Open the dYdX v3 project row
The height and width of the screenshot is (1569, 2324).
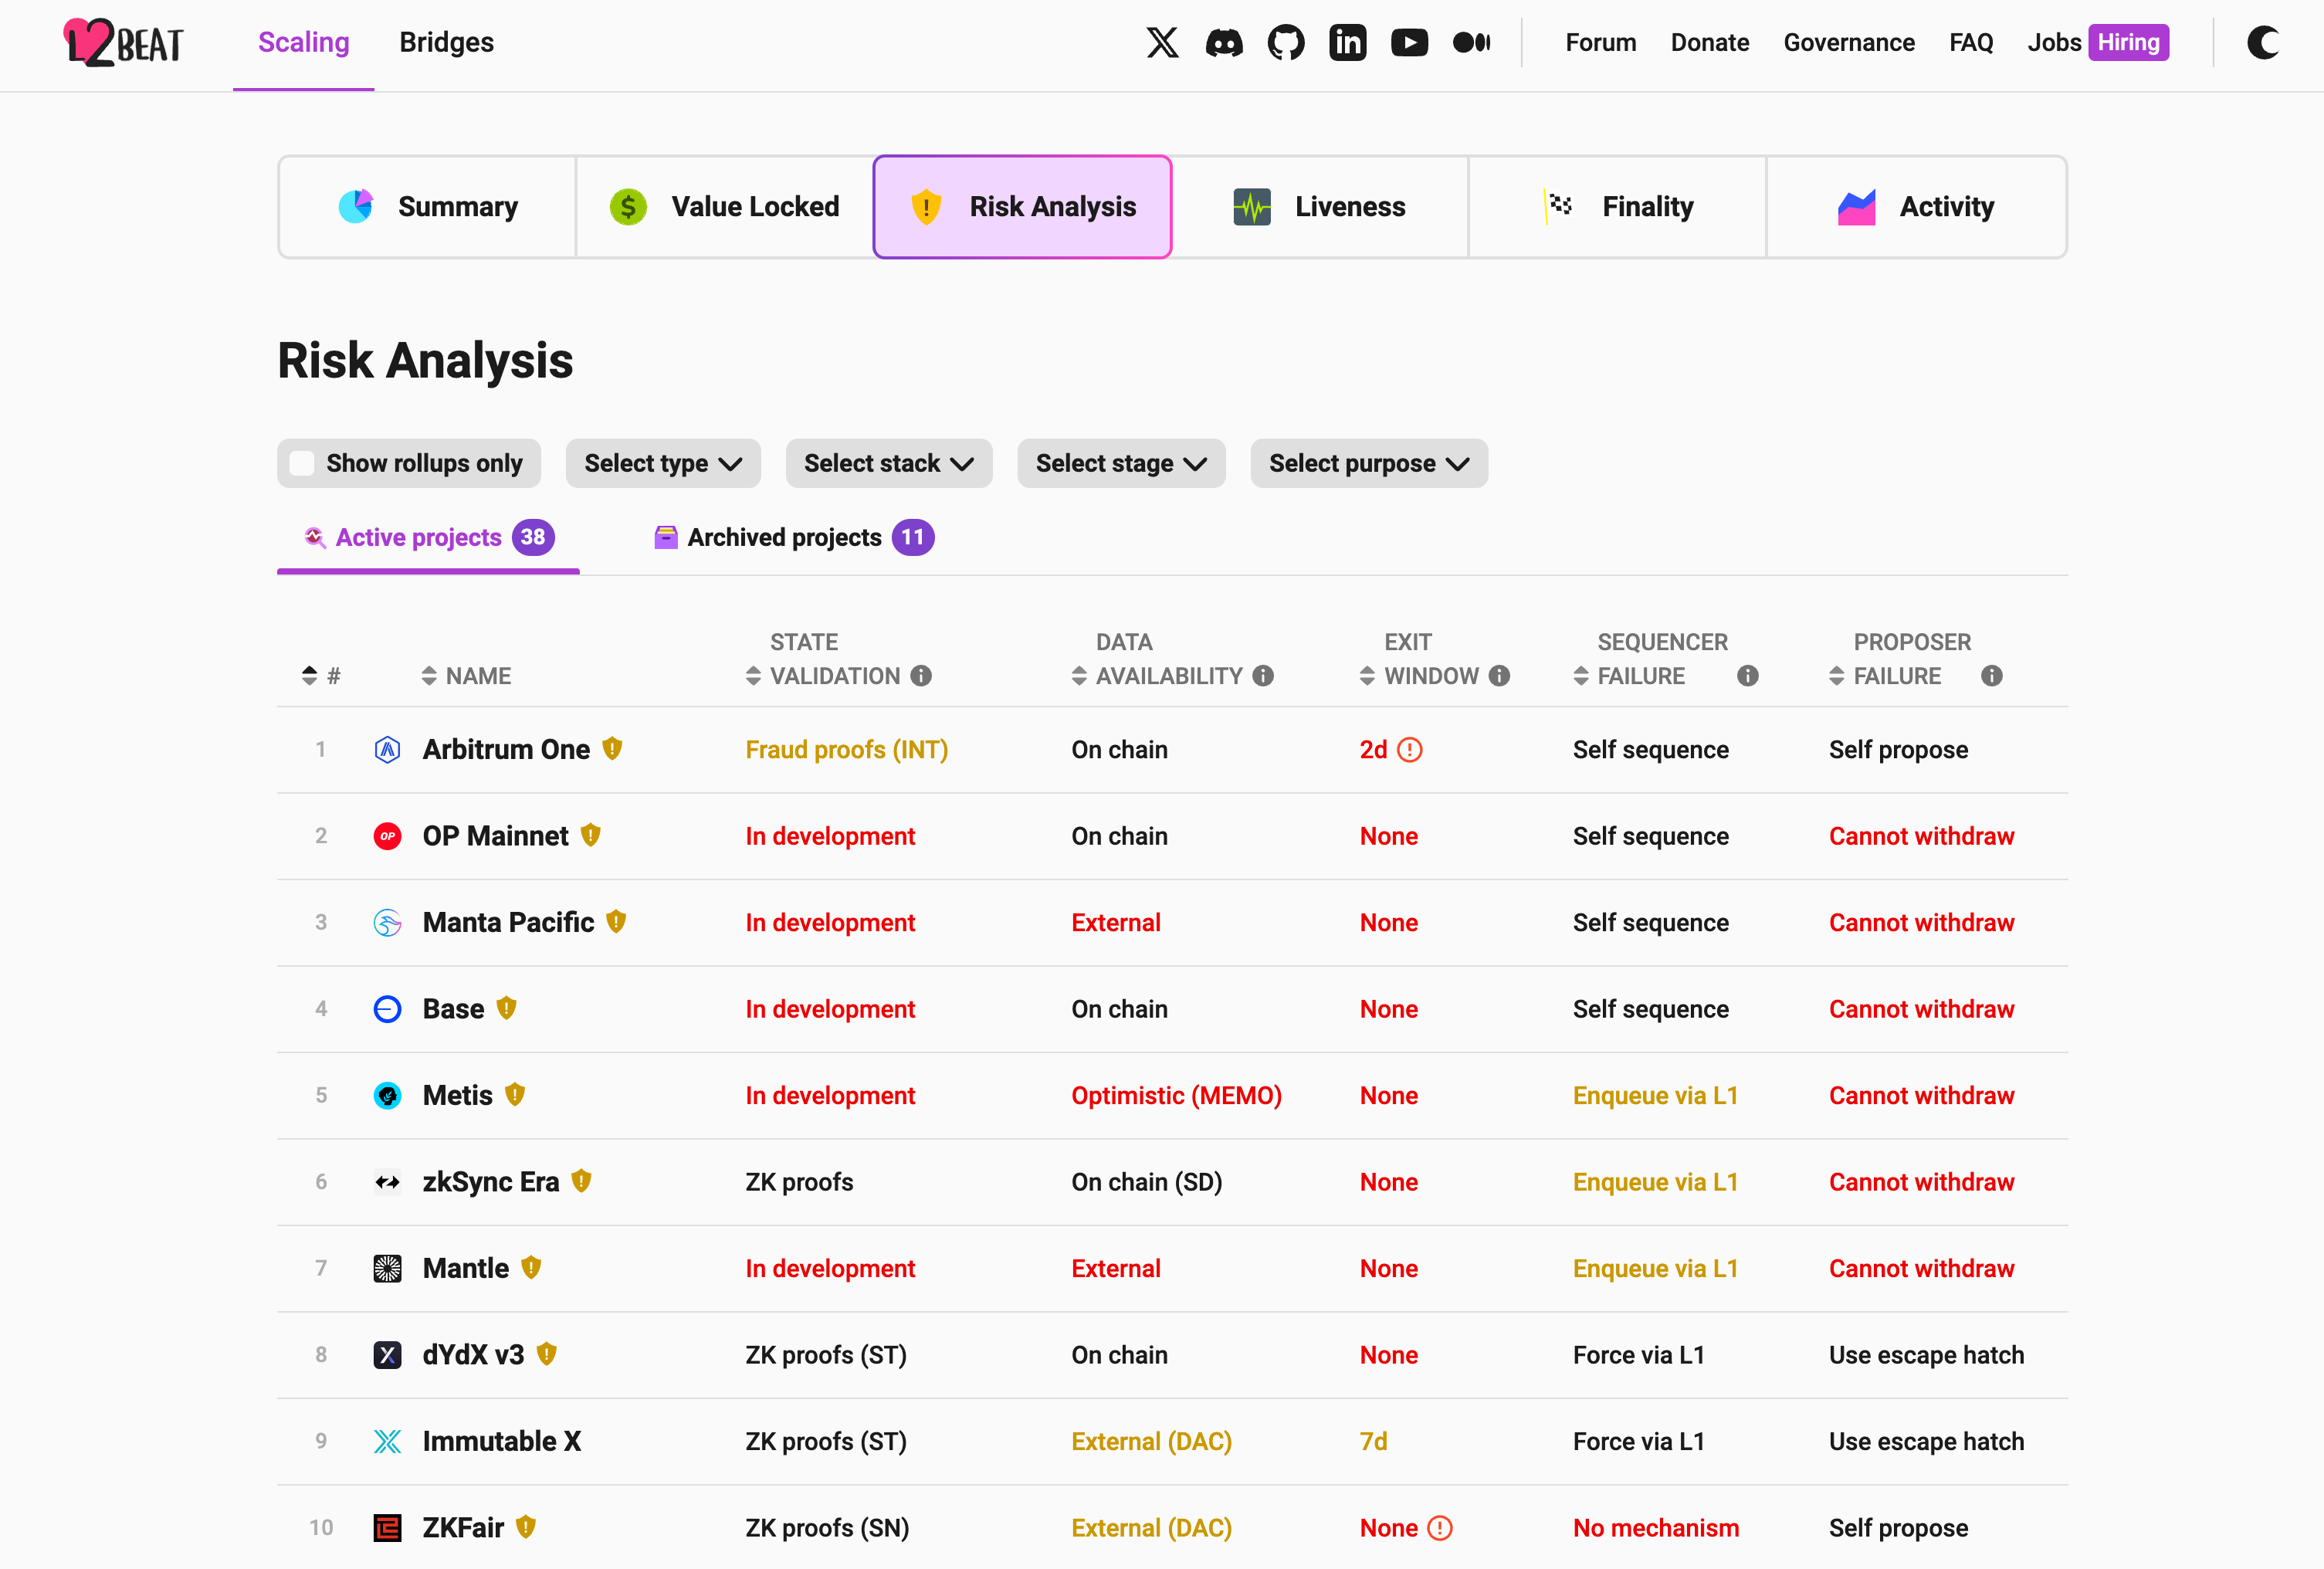1172,1355
